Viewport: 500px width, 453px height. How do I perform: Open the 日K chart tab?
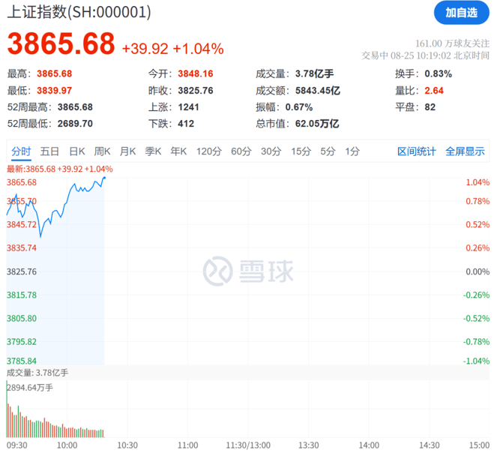coord(77,151)
